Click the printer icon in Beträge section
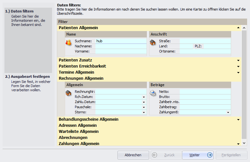The image size is (250, 162). coord(153,93)
